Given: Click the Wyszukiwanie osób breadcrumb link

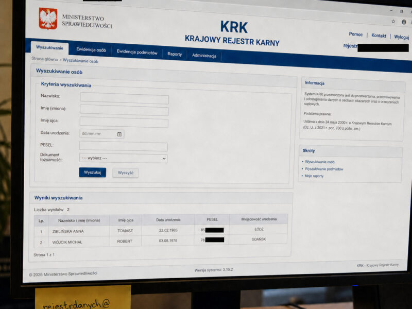Looking at the screenshot, I should click(80, 61).
